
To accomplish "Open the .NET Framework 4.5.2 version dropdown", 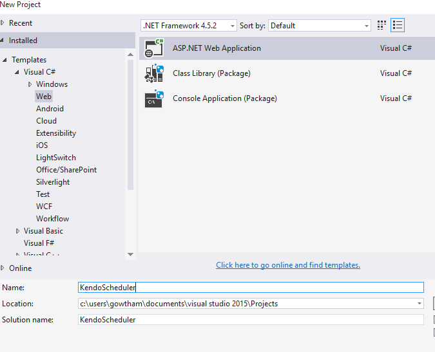I will [x=189, y=26].
